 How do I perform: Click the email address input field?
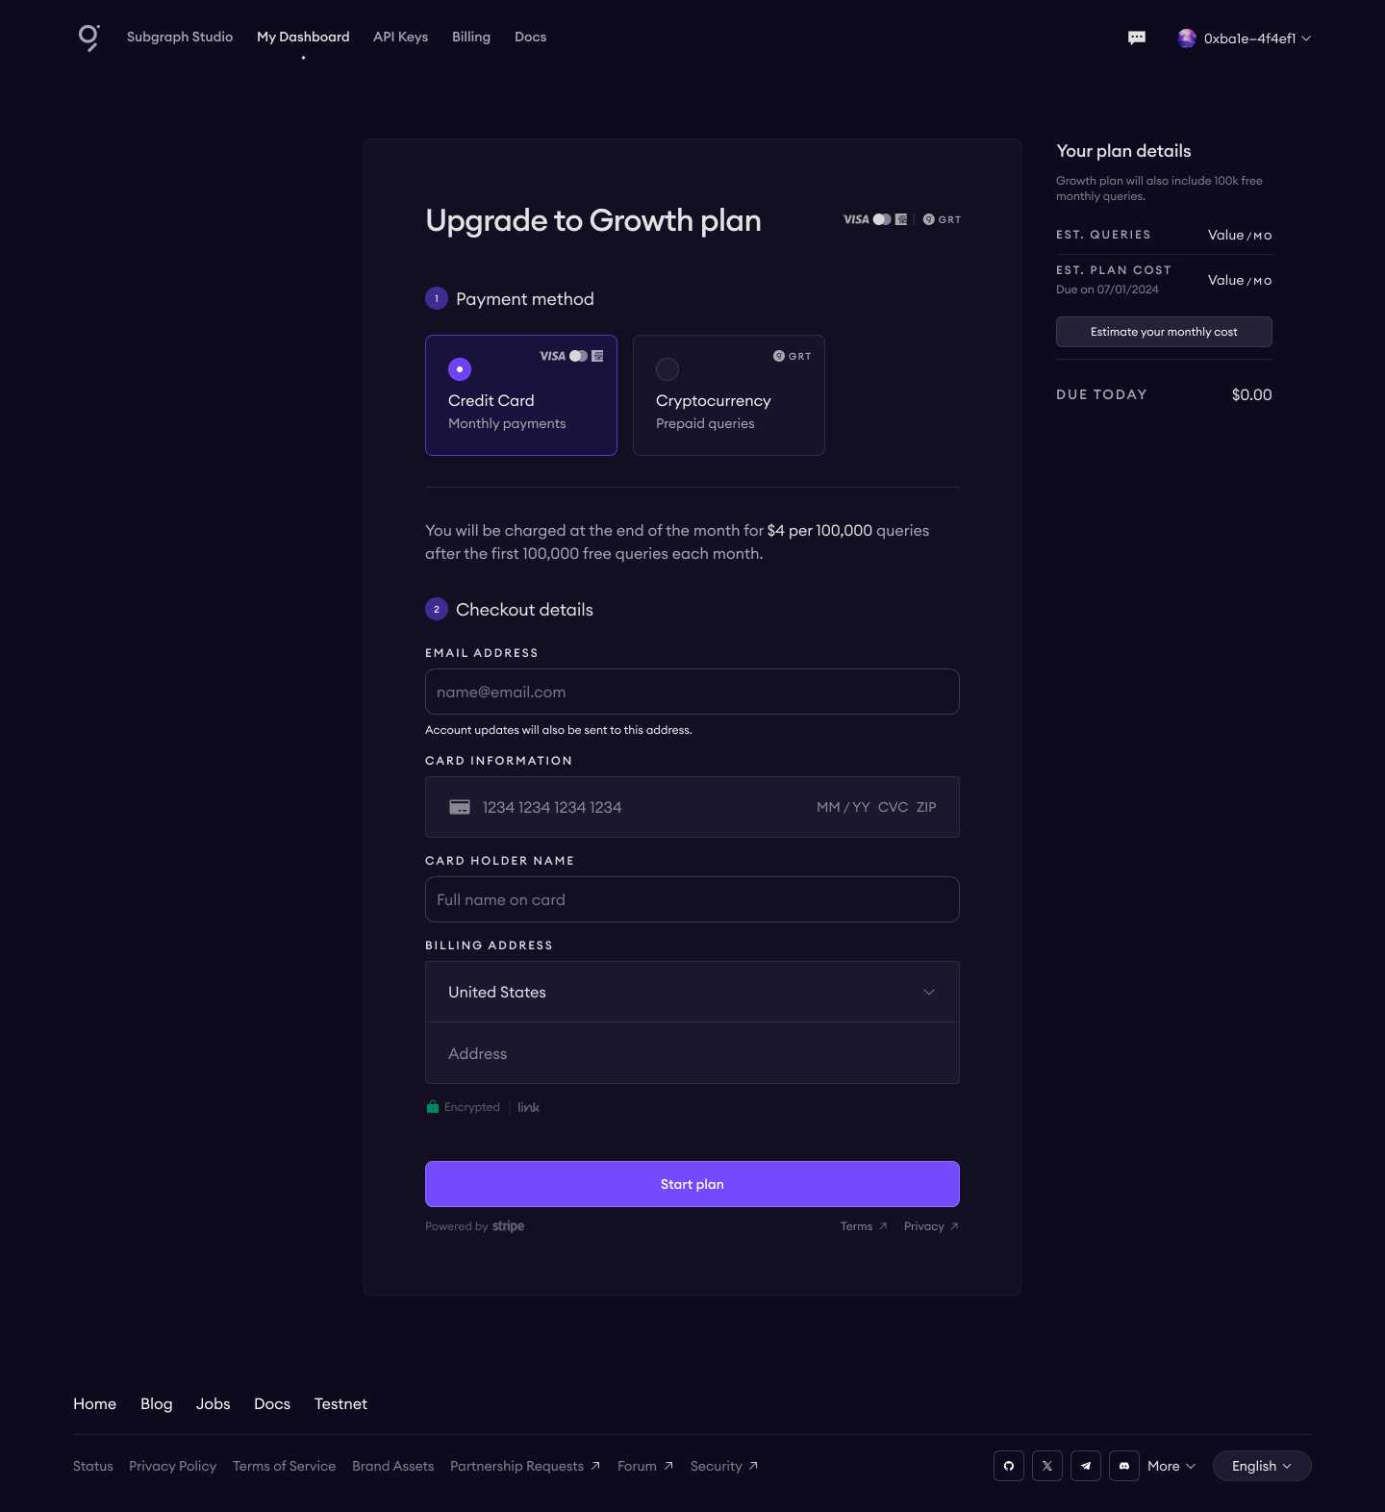(x=692, y=692)
